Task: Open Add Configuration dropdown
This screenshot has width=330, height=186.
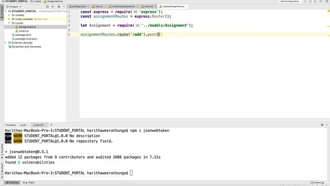Action: tap(290, 1)
